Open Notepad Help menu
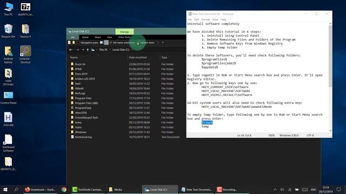This screenshot has width=346, height=194. 223,19
